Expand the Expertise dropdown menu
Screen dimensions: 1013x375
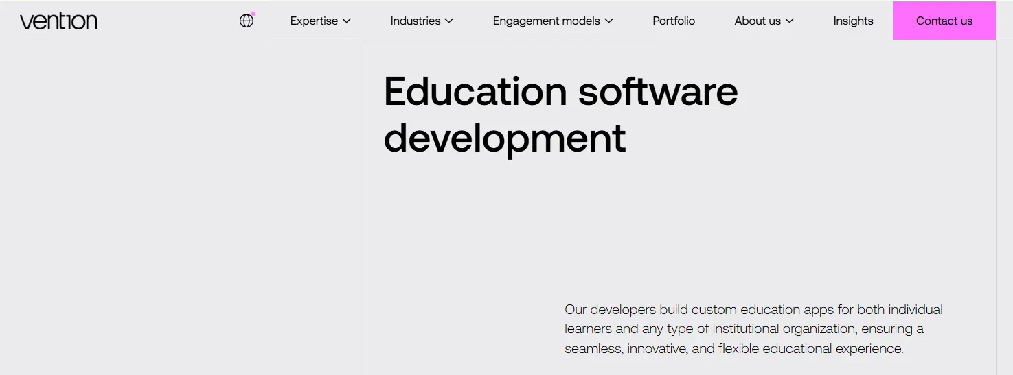pyautogui.click(x=321, y=21)
